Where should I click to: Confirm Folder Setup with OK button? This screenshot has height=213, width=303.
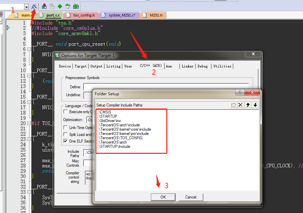tap(163, 197)
